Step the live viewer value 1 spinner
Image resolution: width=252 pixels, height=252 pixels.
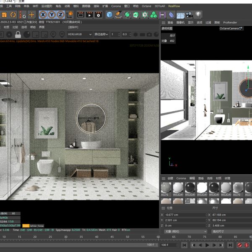(119, 34)
